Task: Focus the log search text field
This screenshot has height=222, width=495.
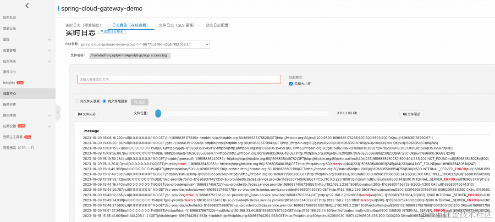Action: [x=179, y=79]
